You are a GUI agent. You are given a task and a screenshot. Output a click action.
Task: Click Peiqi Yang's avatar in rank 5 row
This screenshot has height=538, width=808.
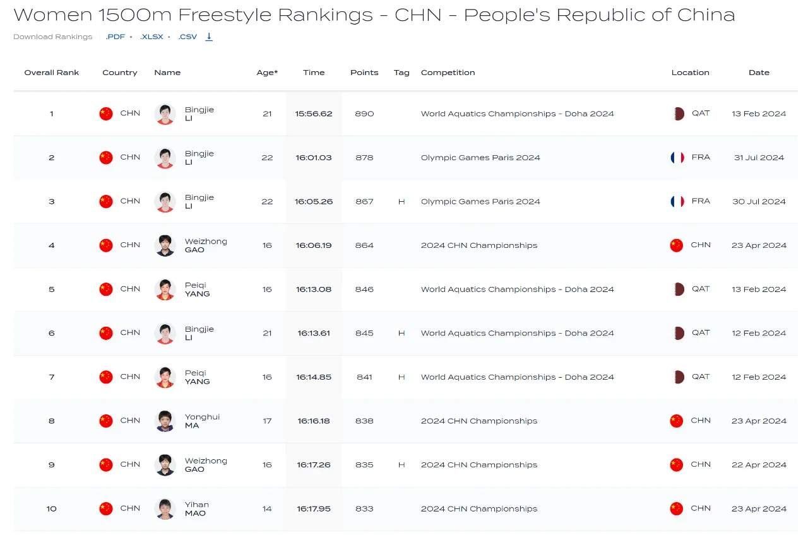165,289
